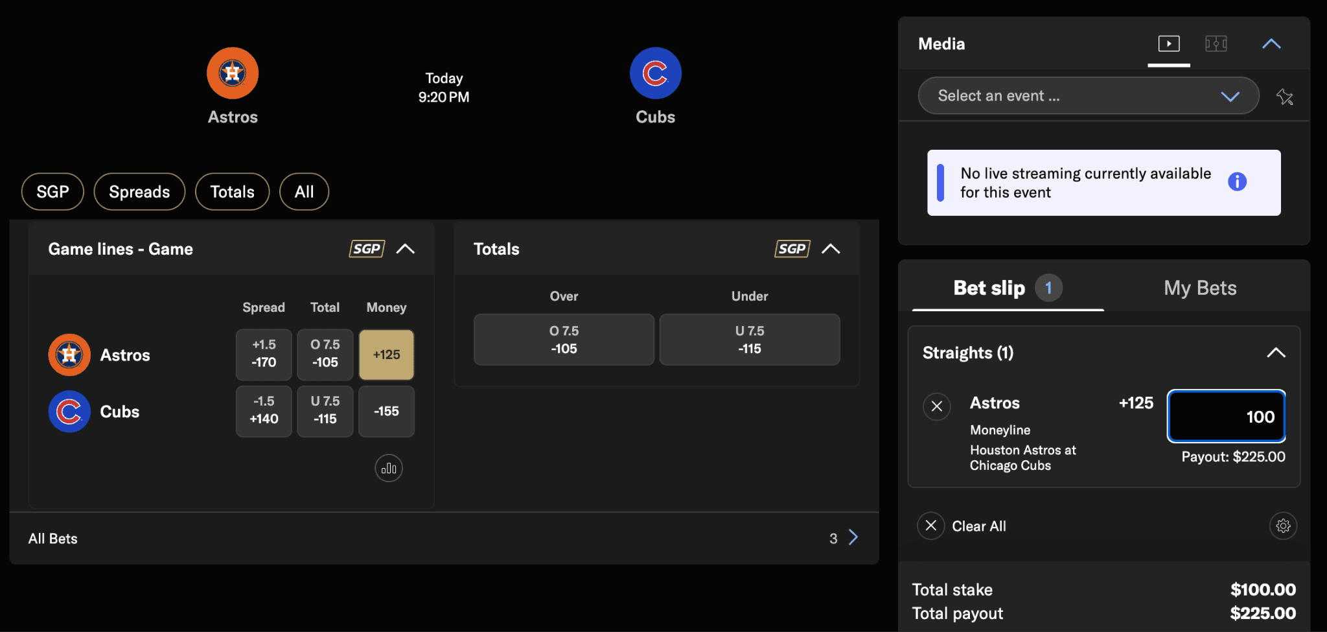Click the Houston Astros at Chicago Cubs text
Screen dimensions: 1327x632
pyautogui.click(x=1022, y=458)
